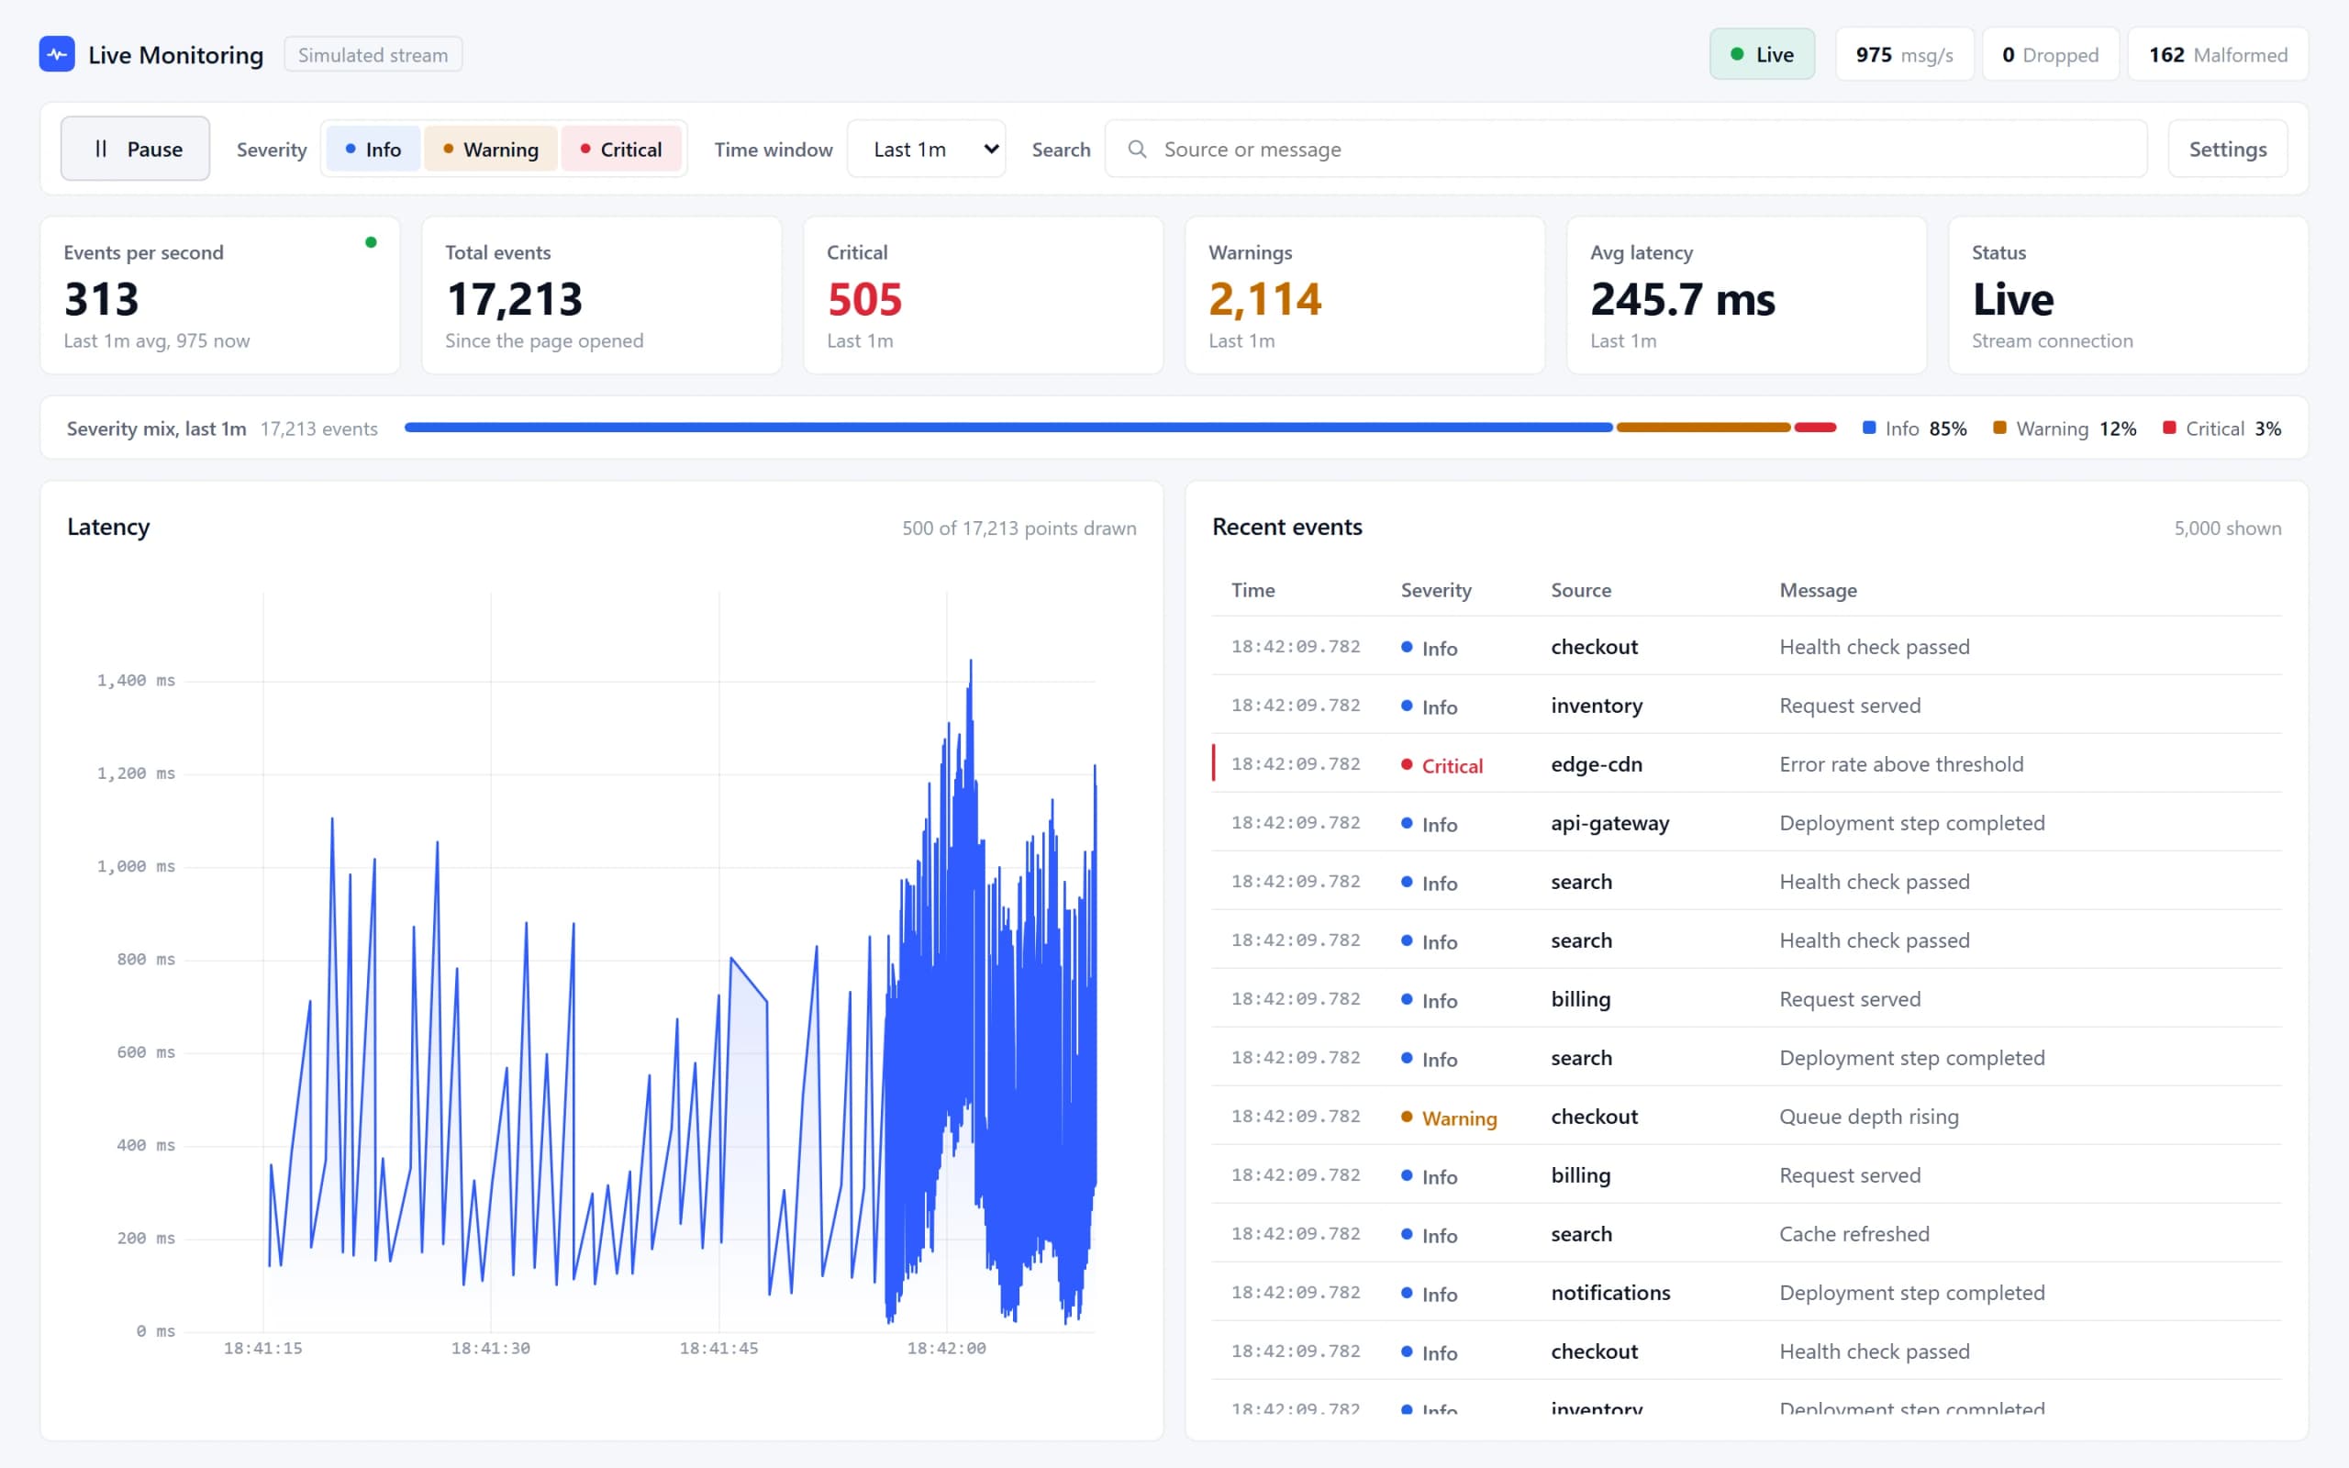
Task: Click the Source column header
Action: coord(1580,590)
